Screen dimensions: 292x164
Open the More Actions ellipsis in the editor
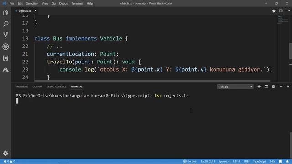(288, 11)
